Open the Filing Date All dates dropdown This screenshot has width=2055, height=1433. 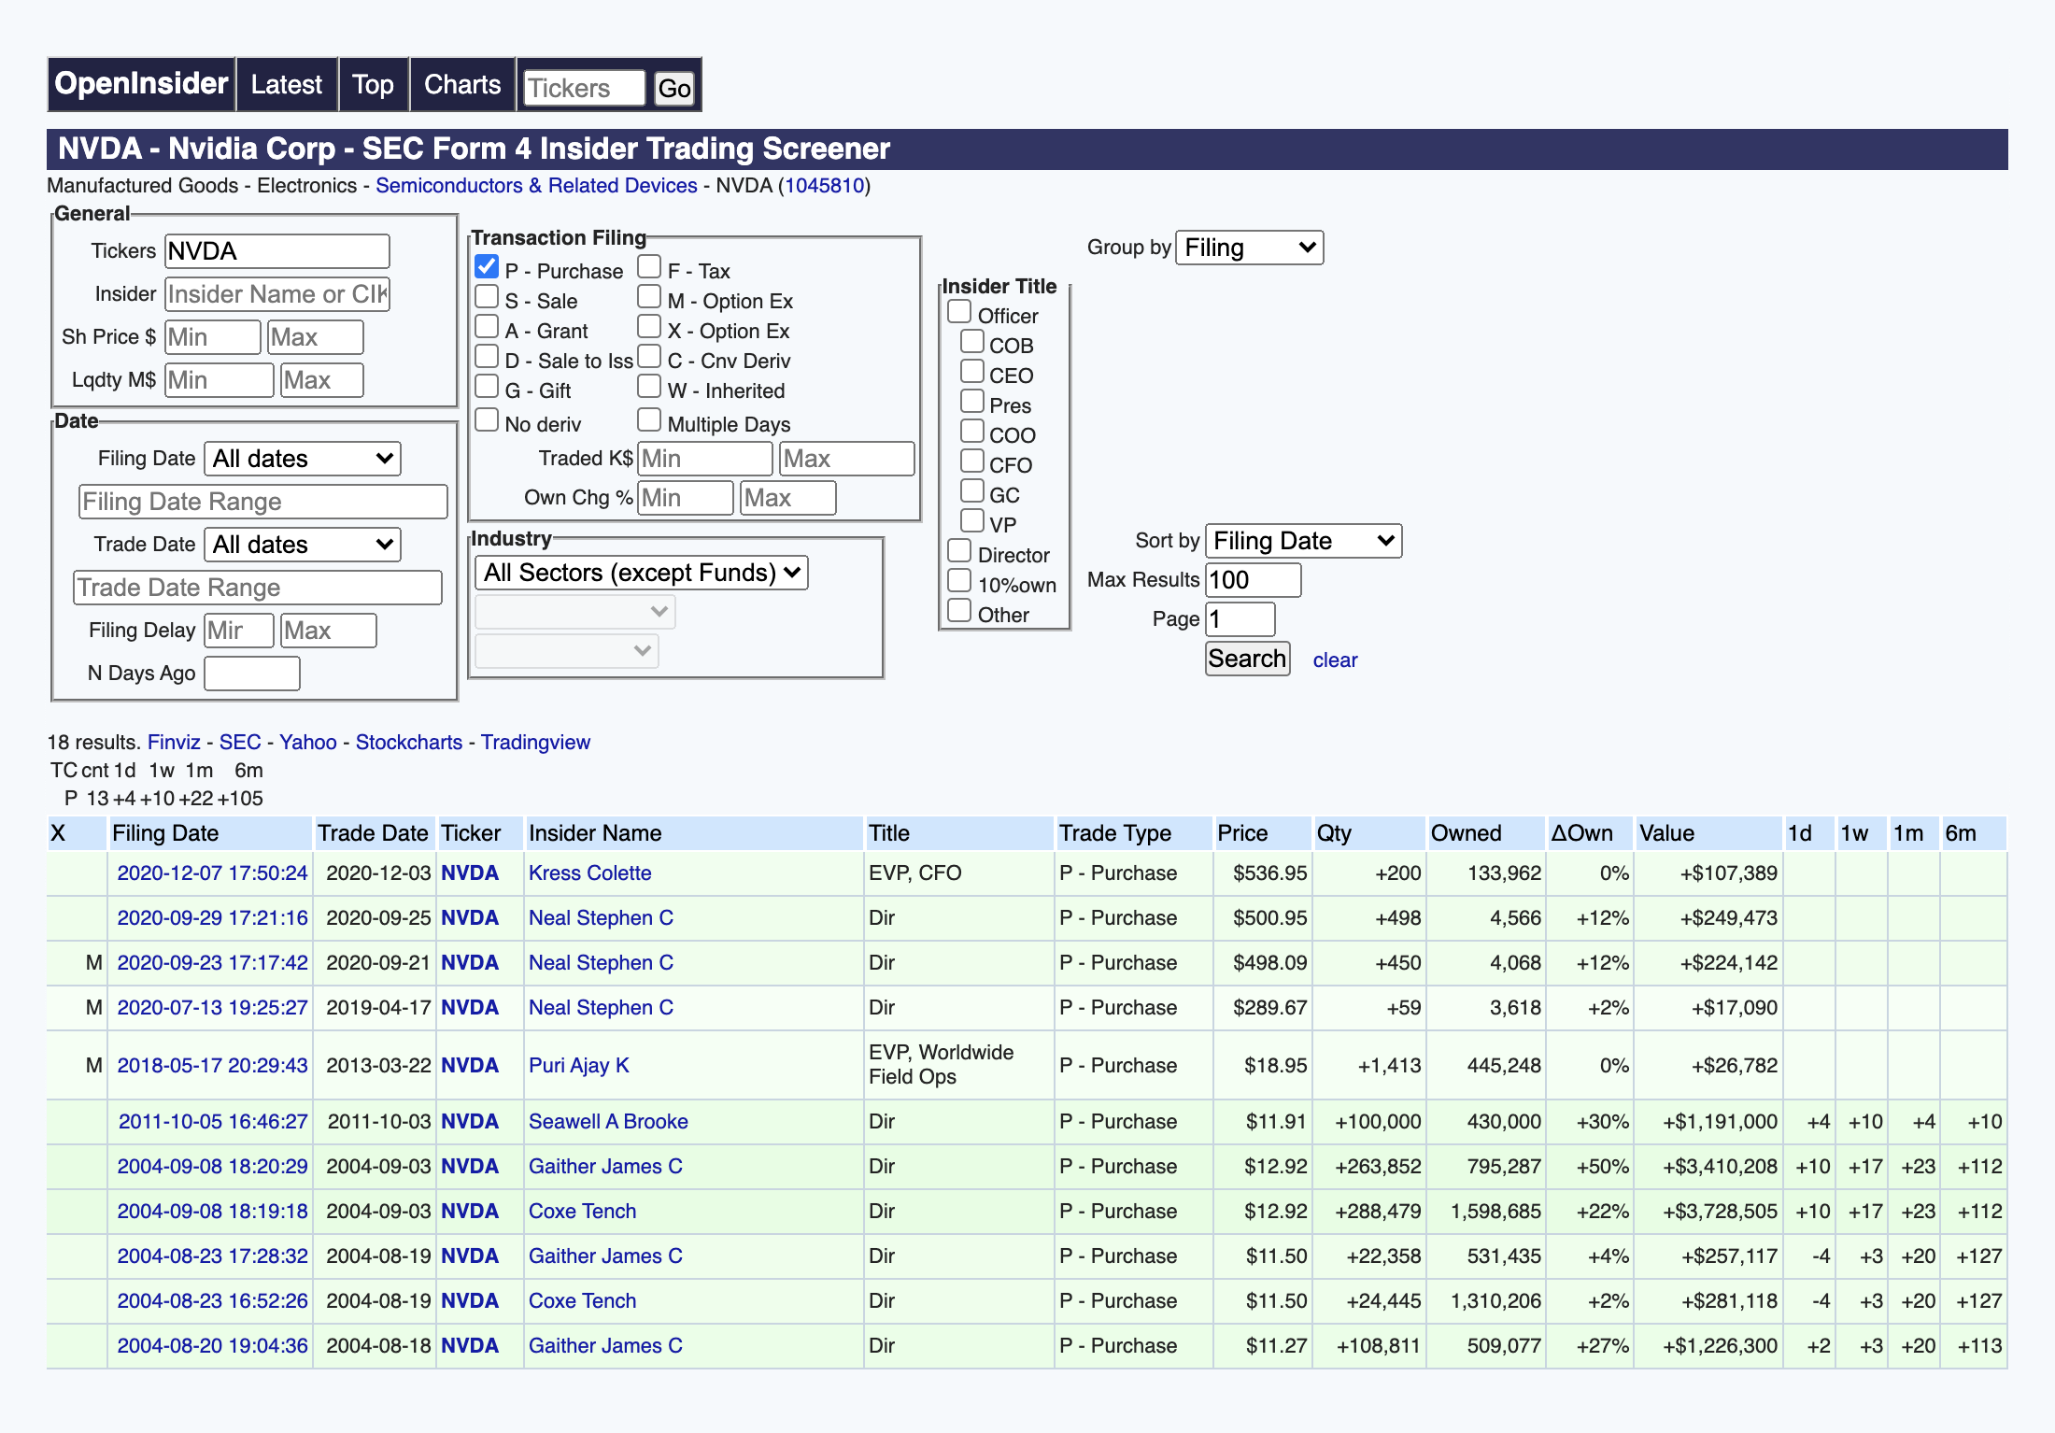[303, 459]
